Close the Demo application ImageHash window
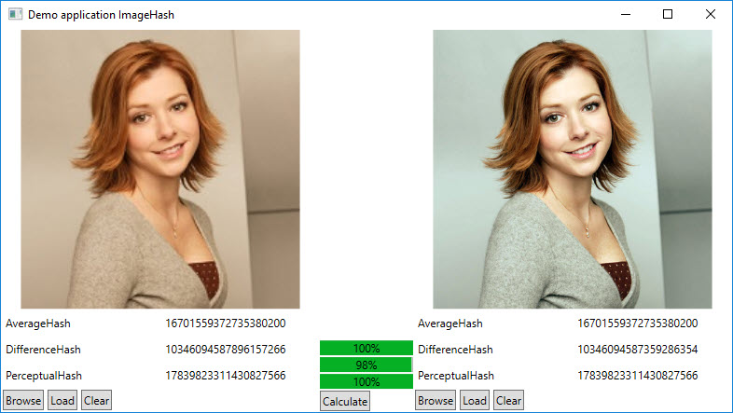The width and height of the screenshot is (733, 413). click(x=710, y=15)
